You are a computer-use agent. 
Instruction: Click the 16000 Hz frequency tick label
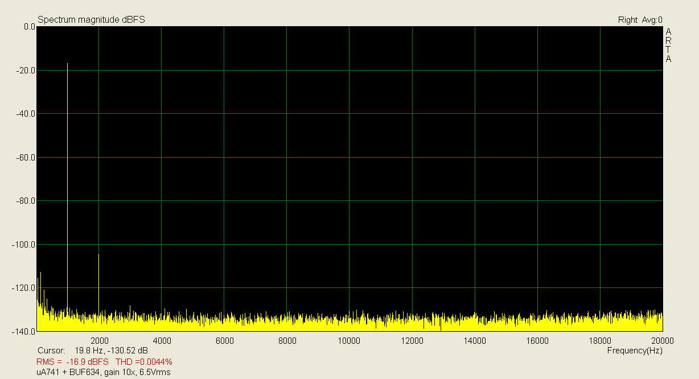[537, 341]
